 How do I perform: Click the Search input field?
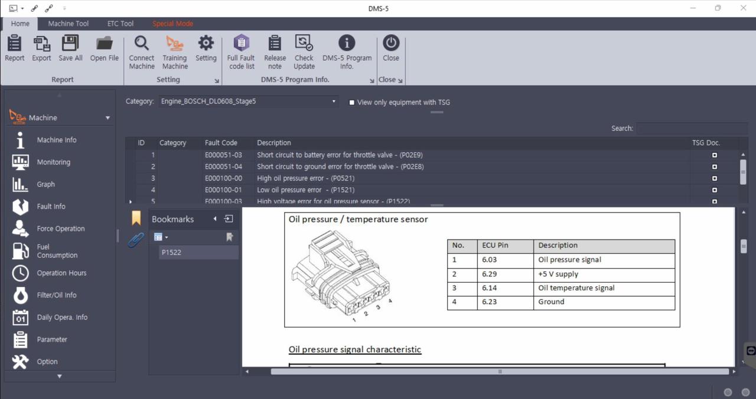(691, 128)
